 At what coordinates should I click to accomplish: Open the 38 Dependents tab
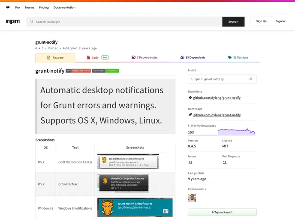click(x=193, y=58)
